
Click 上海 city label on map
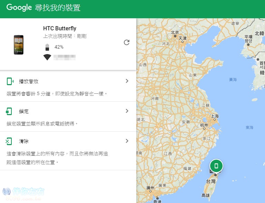(x=215, y=116)
